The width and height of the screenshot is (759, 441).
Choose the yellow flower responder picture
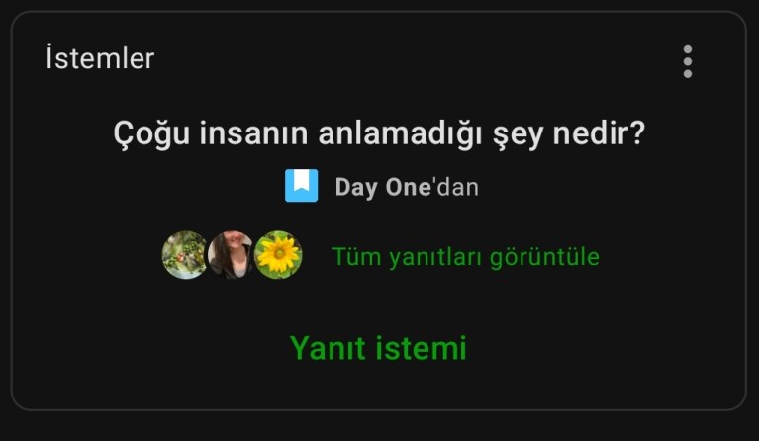[x=278, y=255]
